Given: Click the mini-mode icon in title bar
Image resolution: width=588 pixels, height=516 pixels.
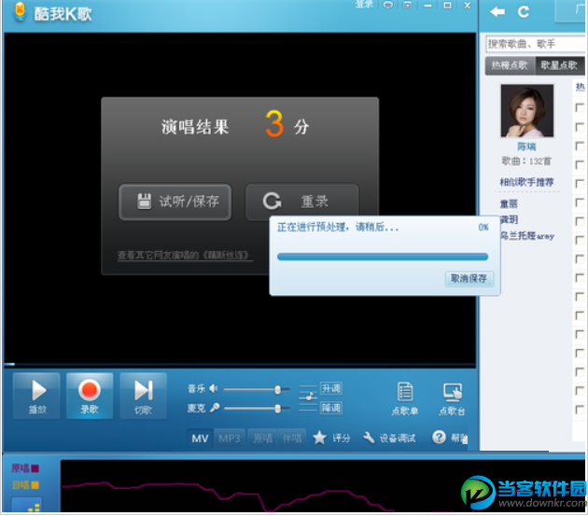Looking at the screenshot, I should point(408,6).
